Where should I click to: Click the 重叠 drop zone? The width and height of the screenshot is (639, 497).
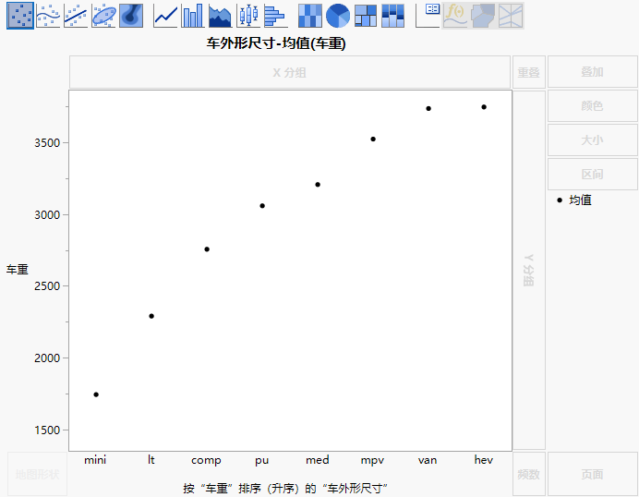coord(528,72)
